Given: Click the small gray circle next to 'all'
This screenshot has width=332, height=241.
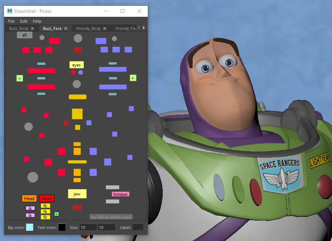Looking at the screenshot, I should coord(42,38).
